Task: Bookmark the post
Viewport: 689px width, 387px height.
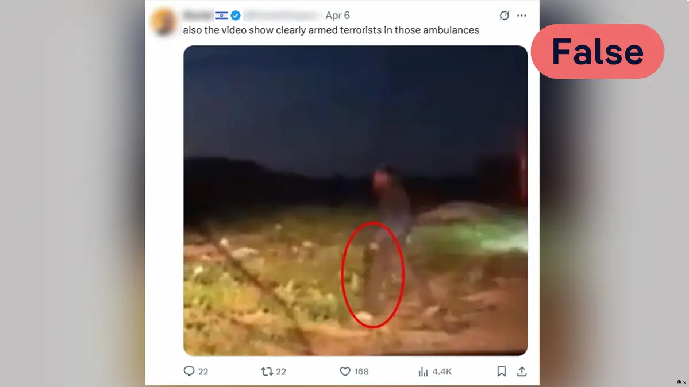Action: pyautogui.click(x=501, y=371)
